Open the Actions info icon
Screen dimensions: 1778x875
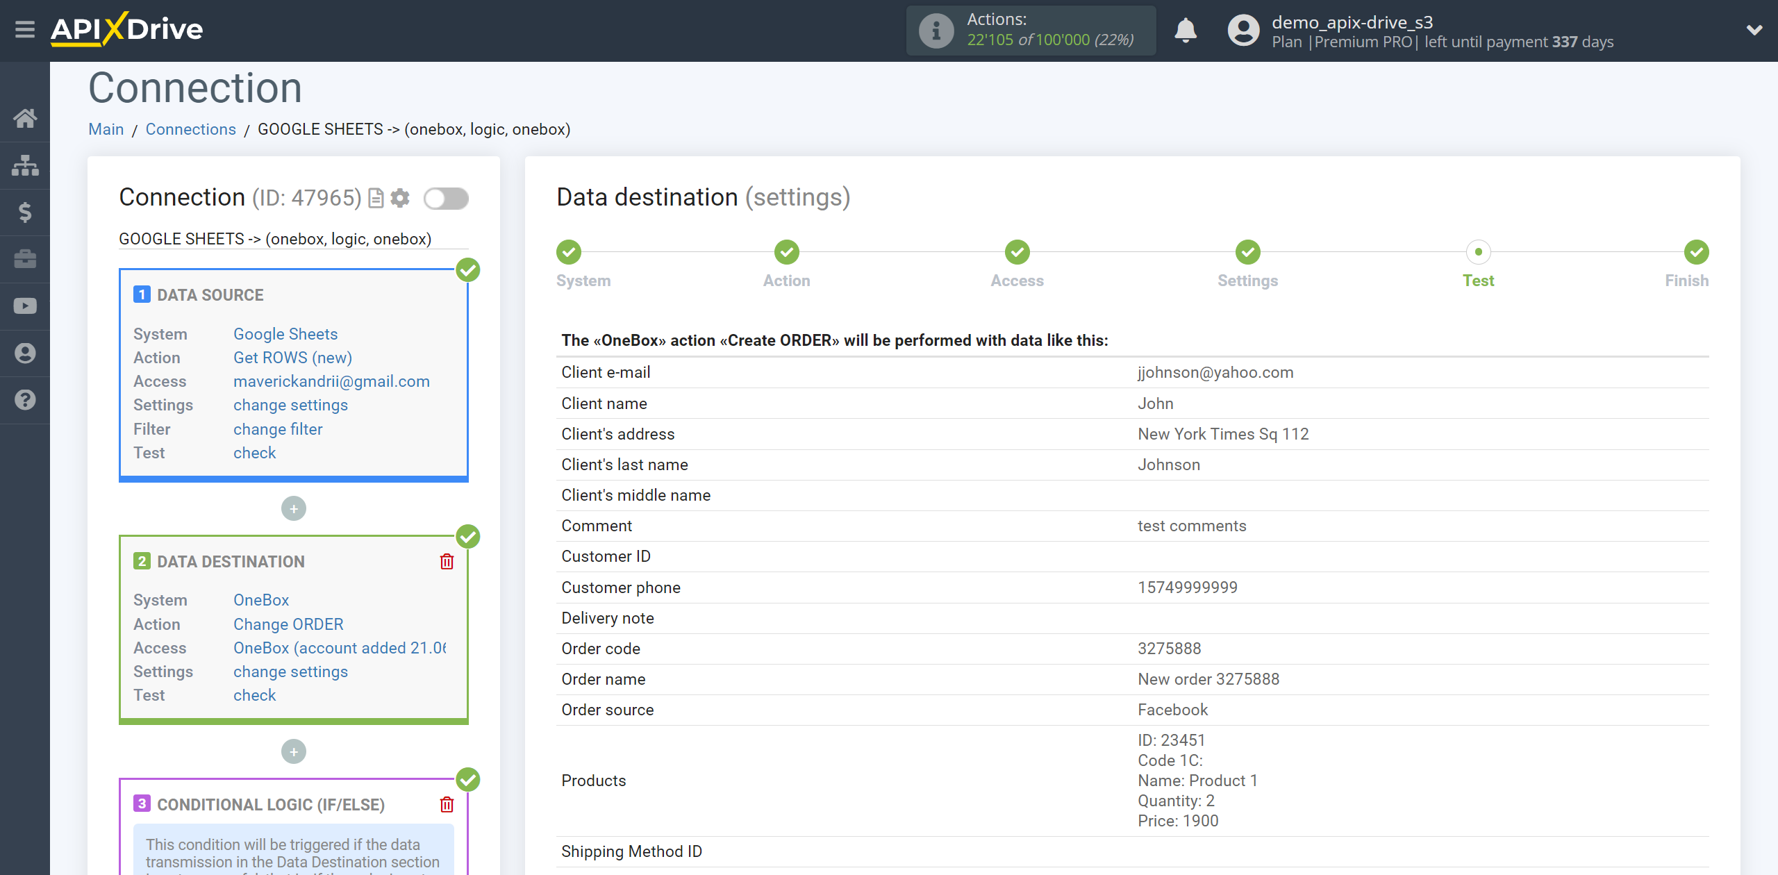pos(936,31)
